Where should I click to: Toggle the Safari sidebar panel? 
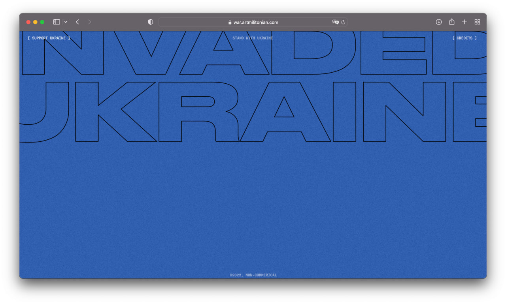[x=57, y=22]
